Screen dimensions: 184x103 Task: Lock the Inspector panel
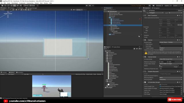coord(181,8)
